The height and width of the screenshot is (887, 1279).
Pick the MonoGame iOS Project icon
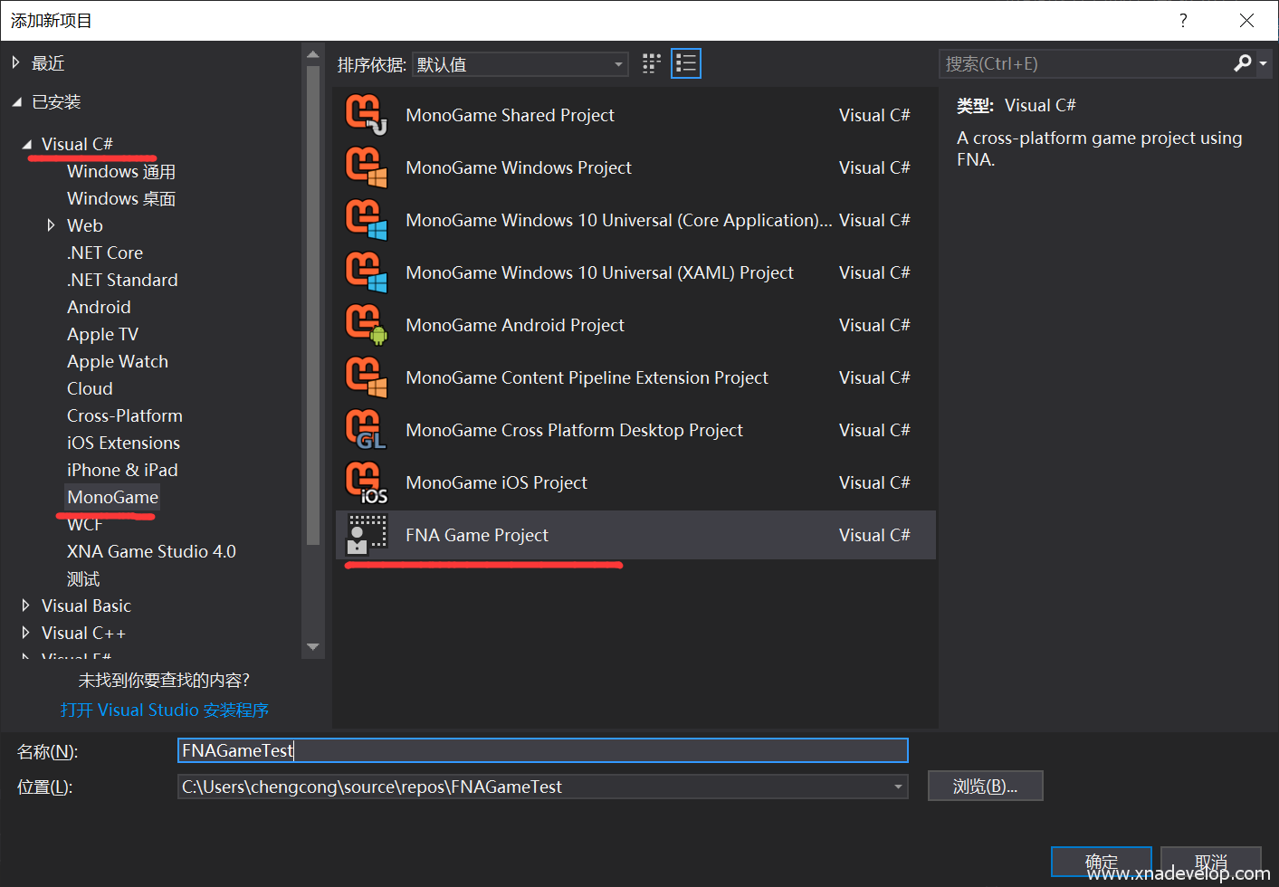point(366,482)
